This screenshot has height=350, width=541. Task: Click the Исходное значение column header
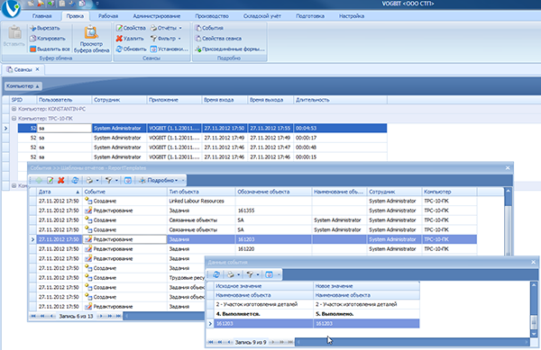click(263, 286)
